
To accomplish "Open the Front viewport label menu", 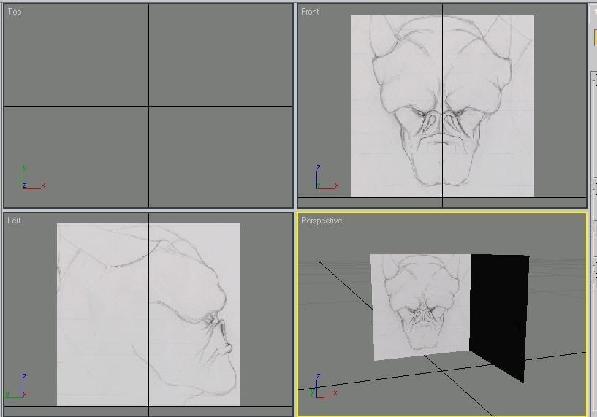I will tap(310, 12).
